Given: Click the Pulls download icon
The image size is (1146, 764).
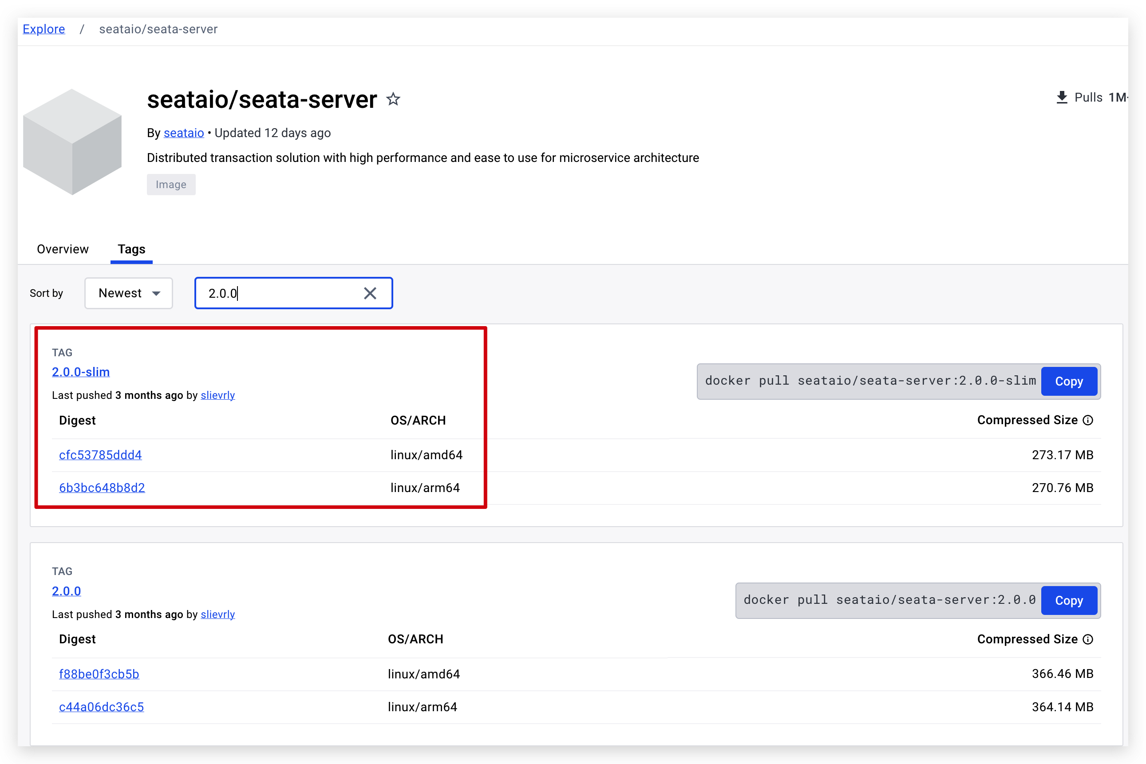Looking at the screenshot, I should [1061, 98].
